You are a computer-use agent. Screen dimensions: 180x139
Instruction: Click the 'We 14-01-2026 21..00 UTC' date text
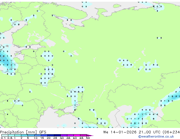pos(132,132)
